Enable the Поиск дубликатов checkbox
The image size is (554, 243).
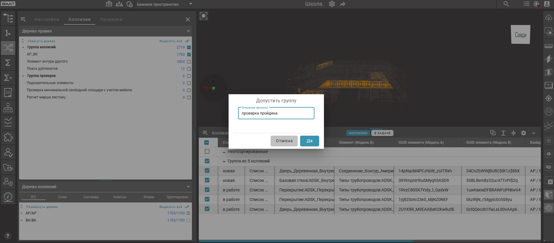coord(189,69)
